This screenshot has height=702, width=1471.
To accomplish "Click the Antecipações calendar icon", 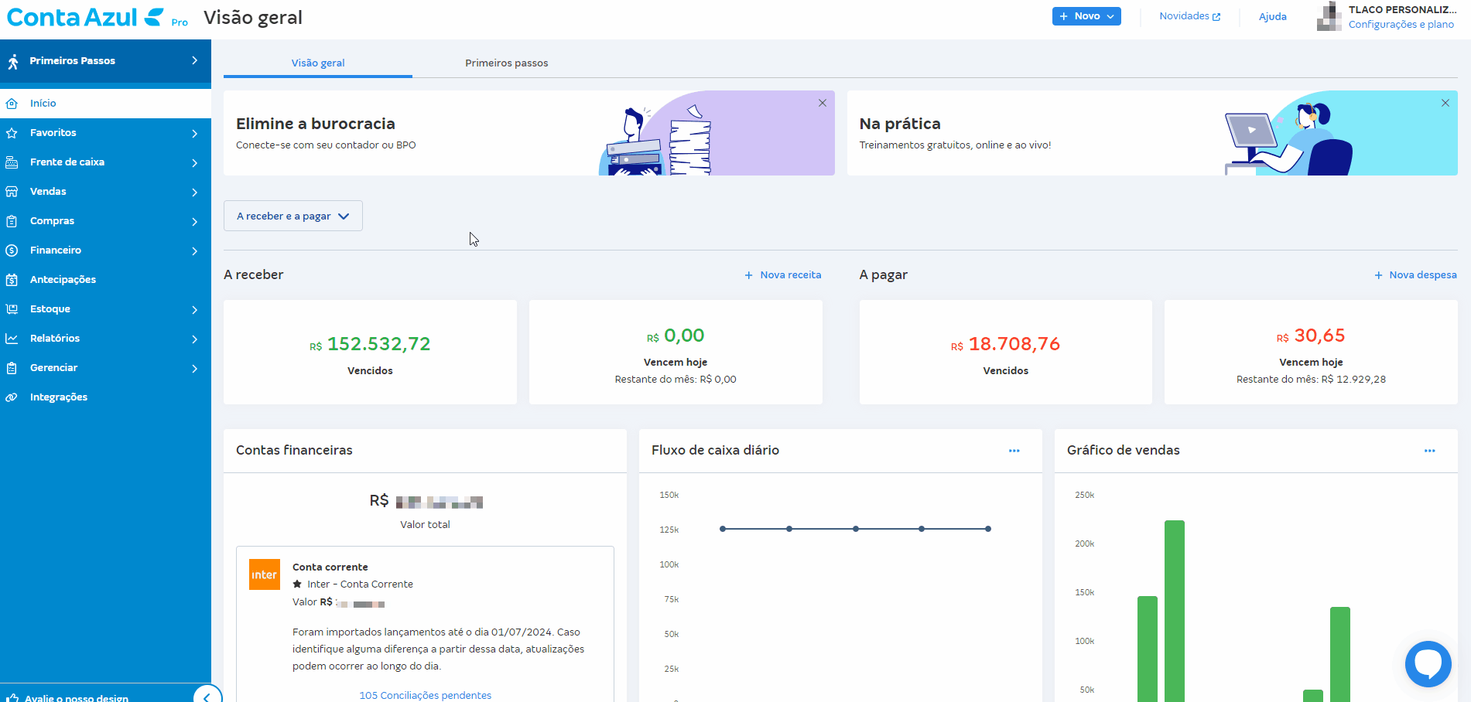I will coord(12,280).
